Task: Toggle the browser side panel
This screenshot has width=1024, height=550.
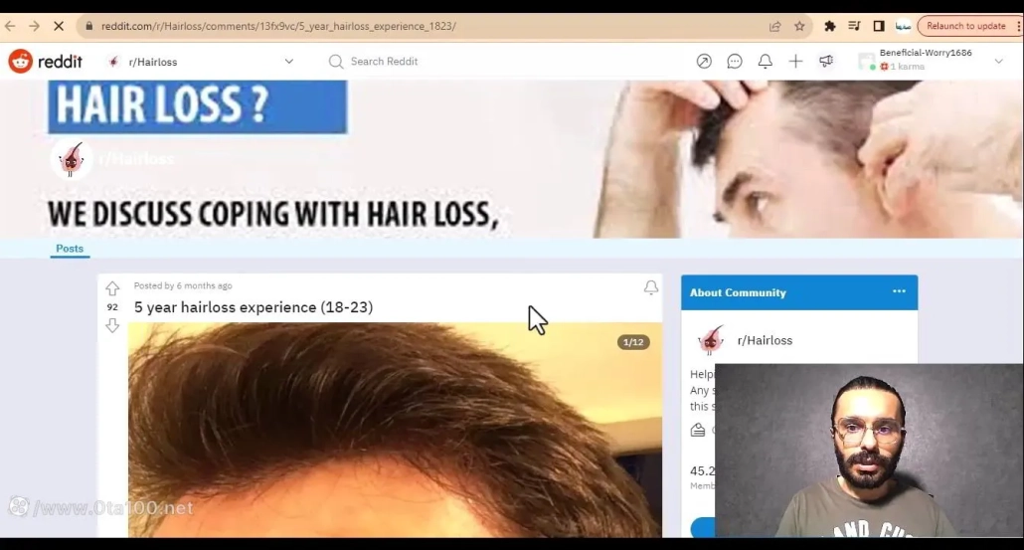Action: click(879, 26)
